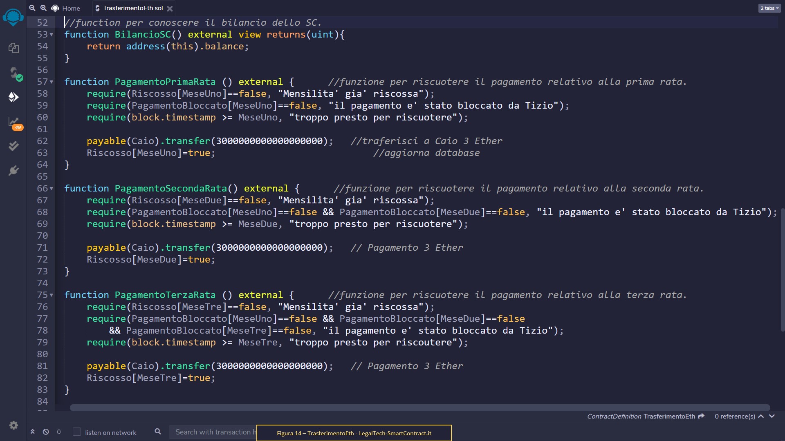Click the PagamentoPrimaRata function name

click(x=165, y=82)
